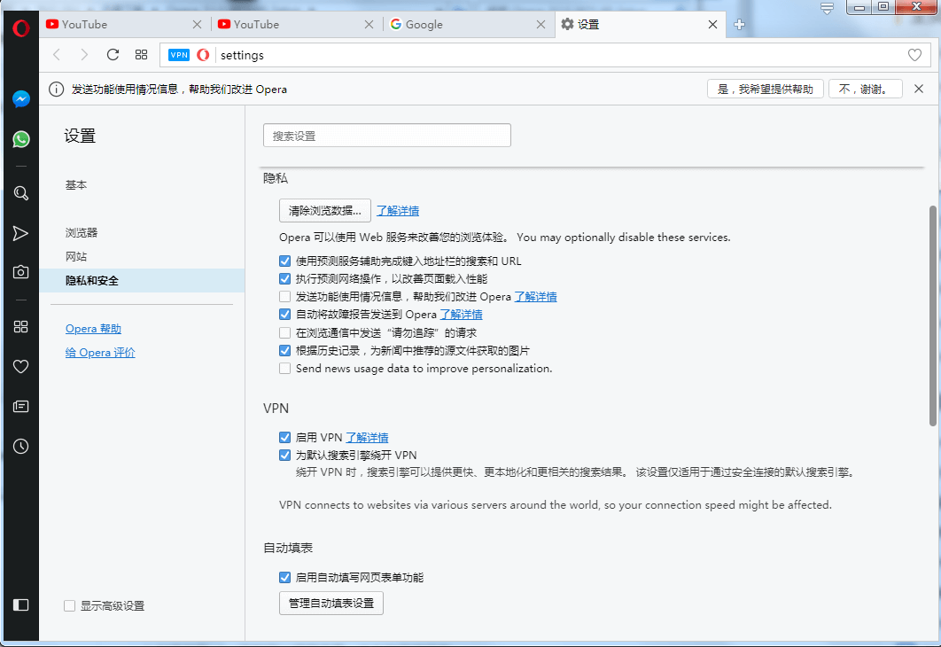Close the Google tab
Image resolution: width=941 pixels, height=647 pixels.
coord(540,25)
